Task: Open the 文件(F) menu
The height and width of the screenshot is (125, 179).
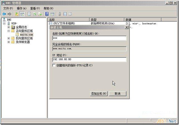Action: 8,8
